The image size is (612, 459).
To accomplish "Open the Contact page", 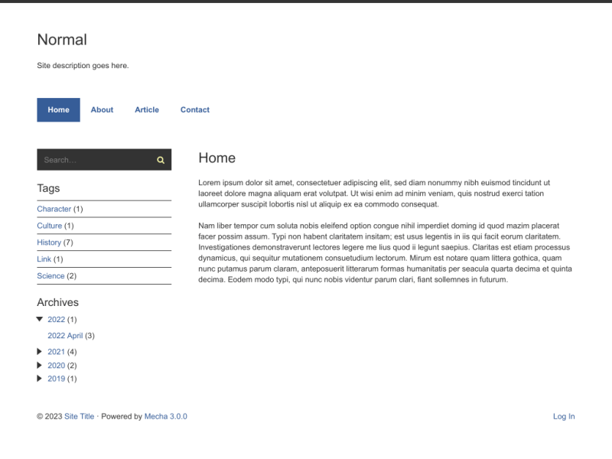I will tap(194, 109).
